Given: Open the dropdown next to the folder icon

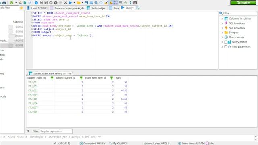Looking at the screenshot, I should point(82,3).
